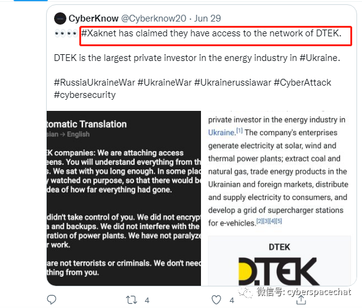Click the #RussiaUkraineWar hashtag
The image size is (362, 308).
pos(95,83)
